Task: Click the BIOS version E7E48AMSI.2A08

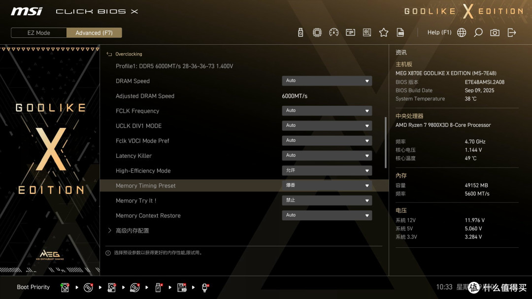Action: (x=485, y=82)
